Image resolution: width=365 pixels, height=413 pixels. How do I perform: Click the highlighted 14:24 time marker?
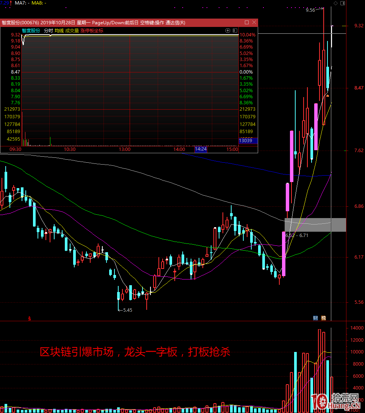click(x=201, y=149)
